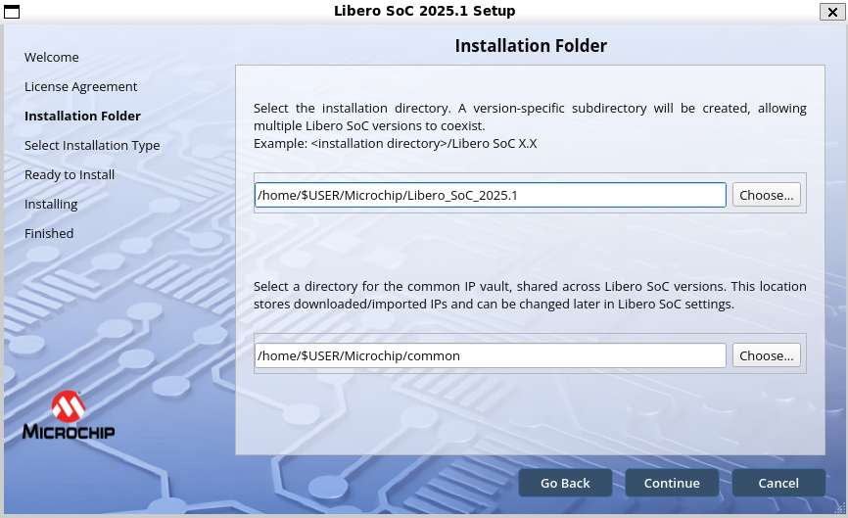Select the Ready to Install step
Screen dimensions: 848x518
pyautogui.click(x=70, y=174)
